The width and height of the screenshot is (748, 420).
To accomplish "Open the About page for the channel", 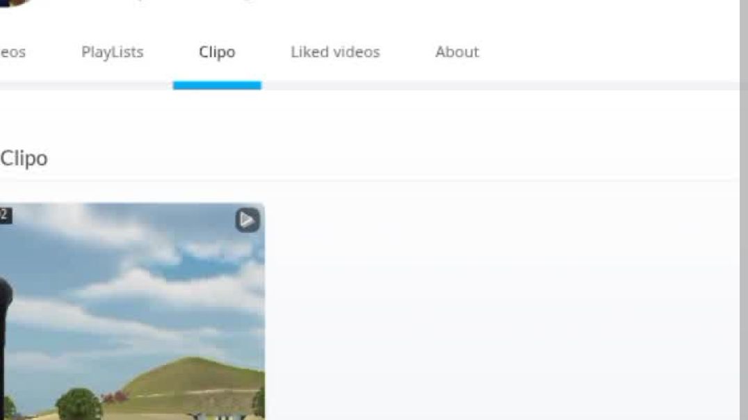I will (457, 51).
